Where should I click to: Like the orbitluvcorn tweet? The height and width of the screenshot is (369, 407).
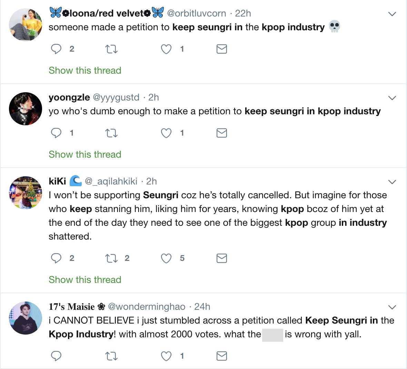coord(166,49)
